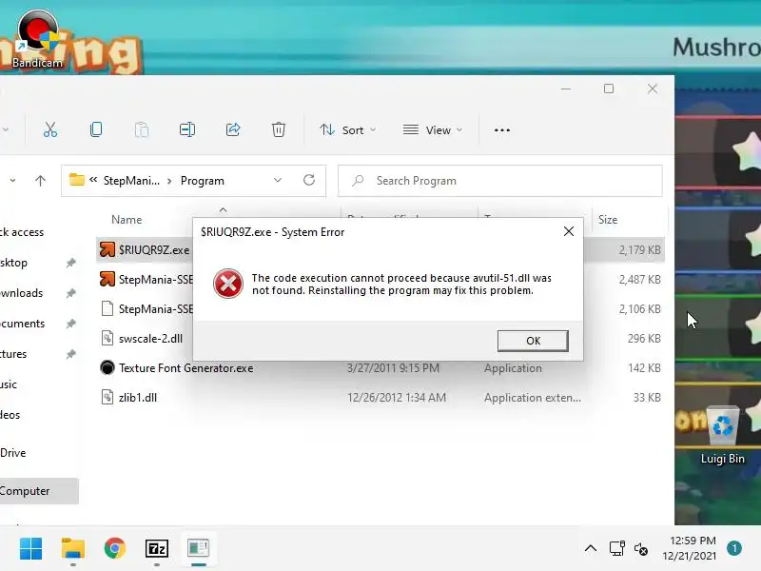The image size is (761, 571).
Task: Open Music in navigation pane
Action: [x=9, y=384]
